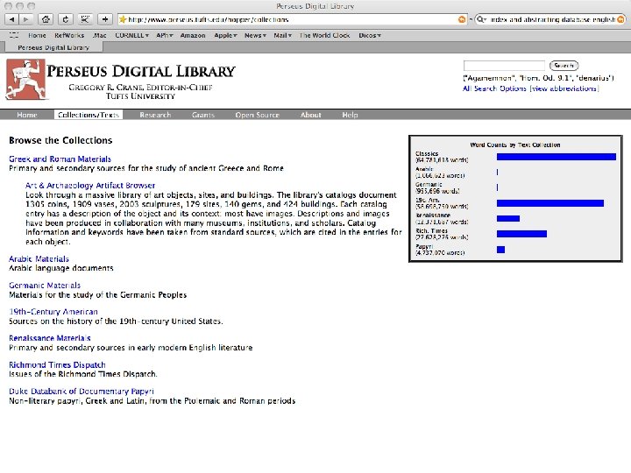Open the Richmond Times Dispatch link
The width and height of the screenshot is (631, 473).
[x=57, y=364]
